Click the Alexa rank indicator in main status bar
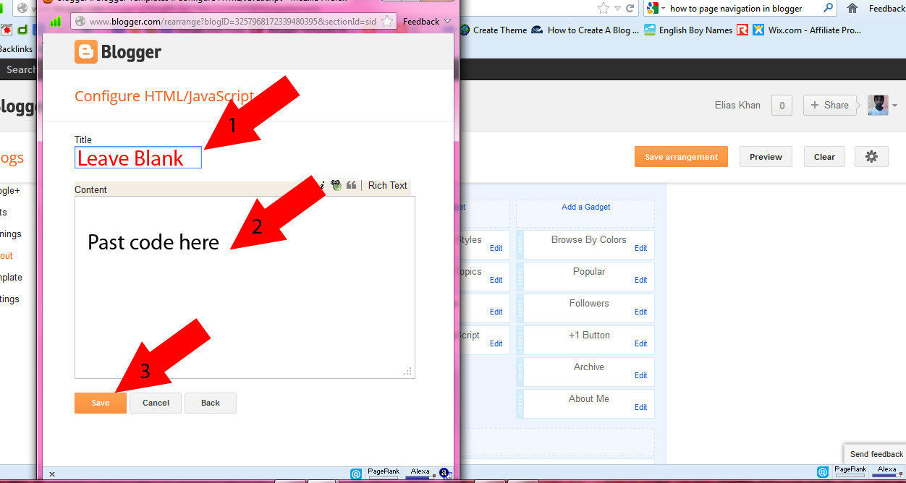This screenshot has height=483, width=906. pos(886,471)
